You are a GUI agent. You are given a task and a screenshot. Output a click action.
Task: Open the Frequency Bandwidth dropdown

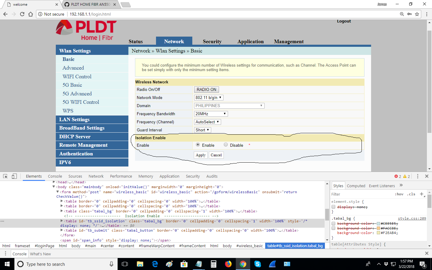(211, 114)
